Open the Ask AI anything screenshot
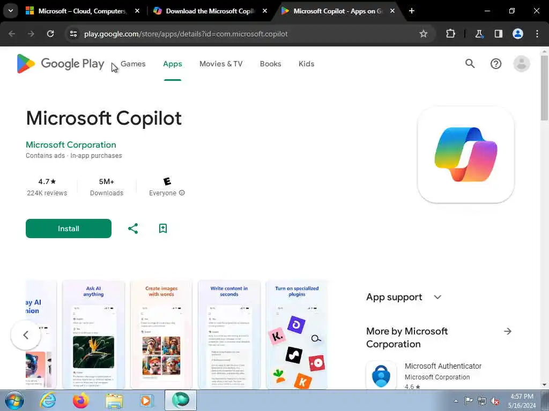The height and width of the screenshot is (411, 549). (x=93, y=335)
